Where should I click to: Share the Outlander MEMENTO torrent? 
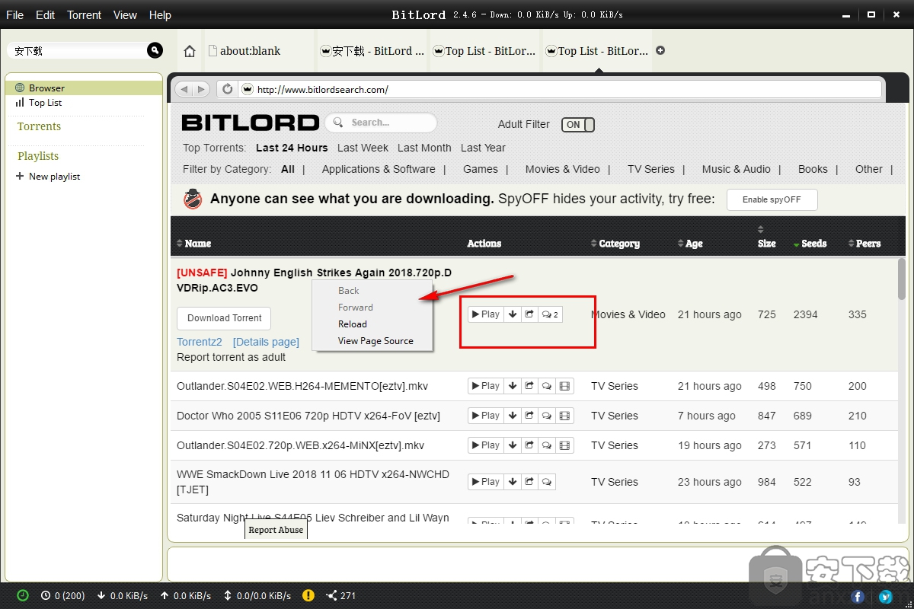529,386
